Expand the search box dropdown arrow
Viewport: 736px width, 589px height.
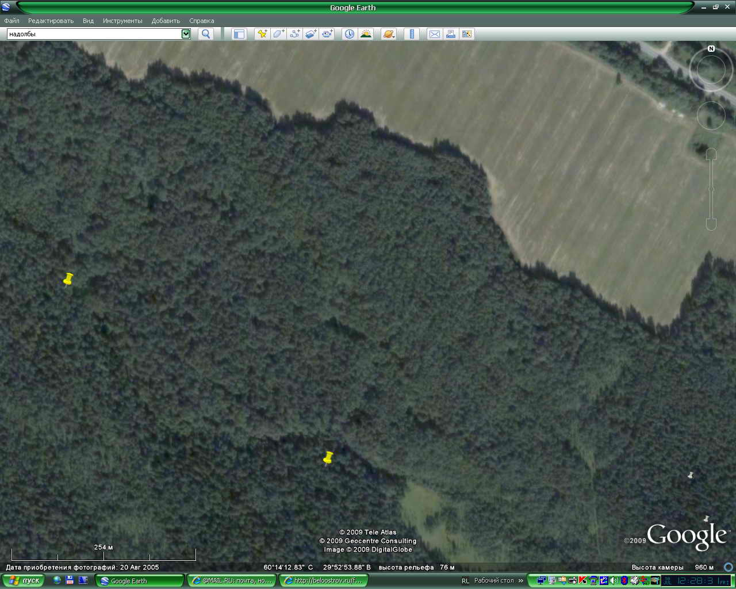click(x=186, y=34)
